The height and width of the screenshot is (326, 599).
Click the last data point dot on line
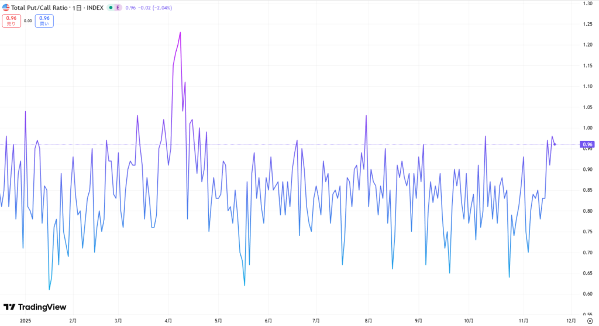555,144
